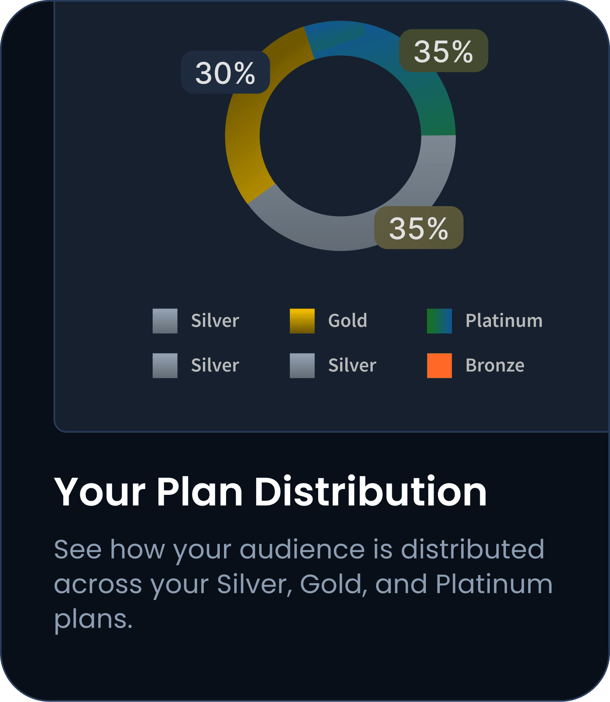610x702 pixels.
Task: Click the Silver swatch directly below Gold swatch
Action: (x=302, y=365)
